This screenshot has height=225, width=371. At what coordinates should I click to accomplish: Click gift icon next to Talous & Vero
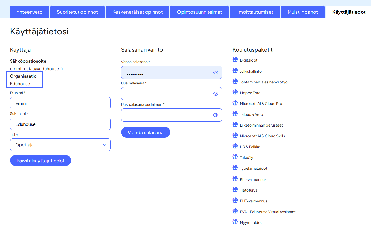[235, 114]
